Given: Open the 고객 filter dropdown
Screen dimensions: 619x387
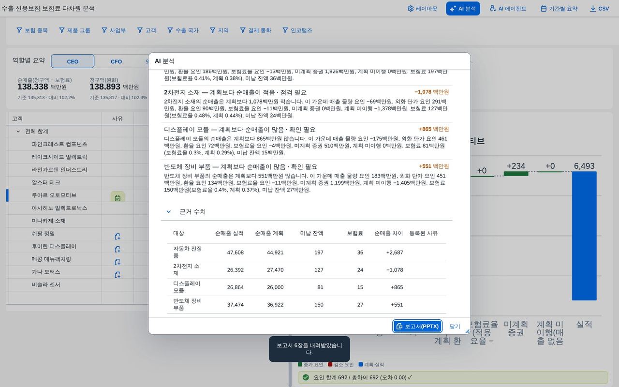Looking at the screenshot, I should (x=147, y=30).
